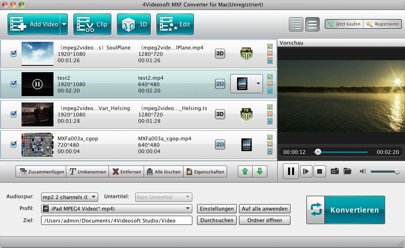The height and width of the screenshot is (248, 405).
Task: Open the Clip tool
Action: (92, 24)
